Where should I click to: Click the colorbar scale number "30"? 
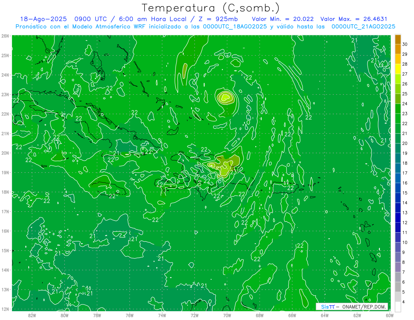coord(405,44)
